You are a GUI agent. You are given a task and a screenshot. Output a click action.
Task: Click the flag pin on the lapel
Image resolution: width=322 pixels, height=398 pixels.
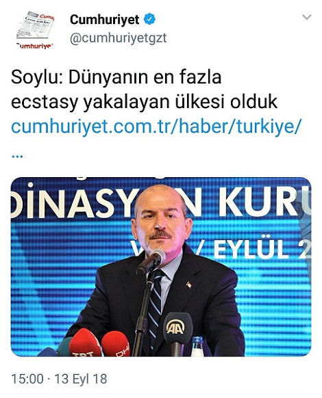point(188,284)
